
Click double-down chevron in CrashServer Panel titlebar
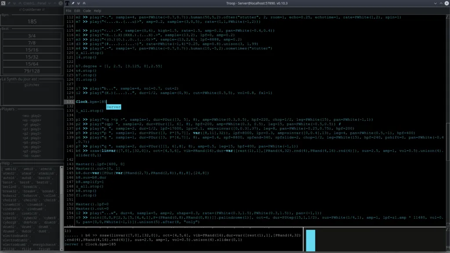pyautogui.click(x=15, y=3)
